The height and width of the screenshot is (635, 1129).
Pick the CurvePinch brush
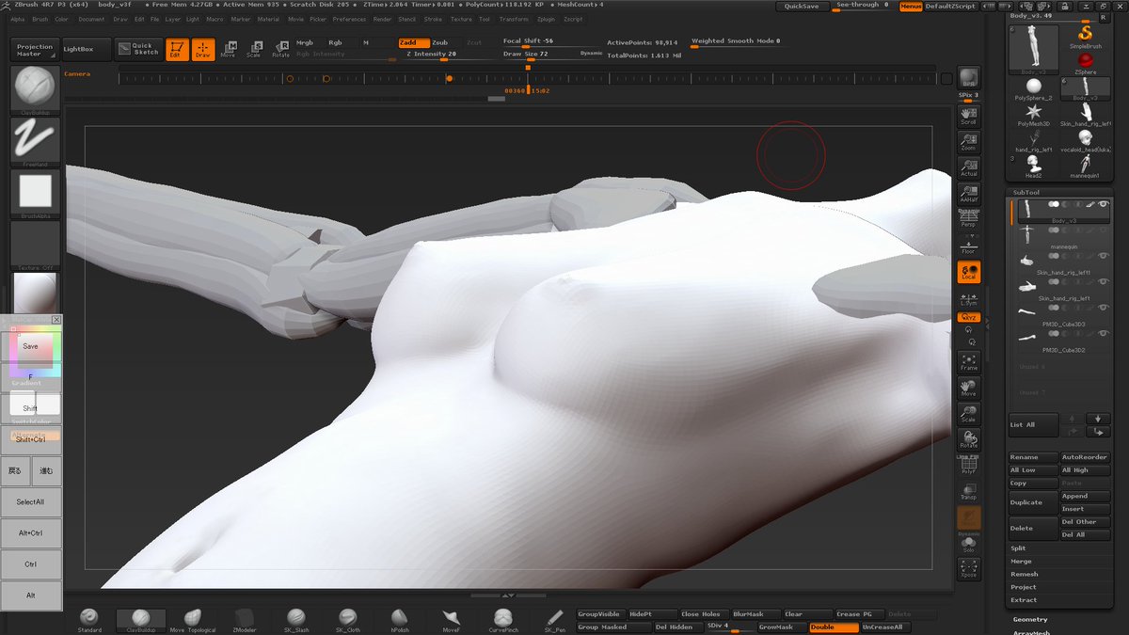point(503,620)
